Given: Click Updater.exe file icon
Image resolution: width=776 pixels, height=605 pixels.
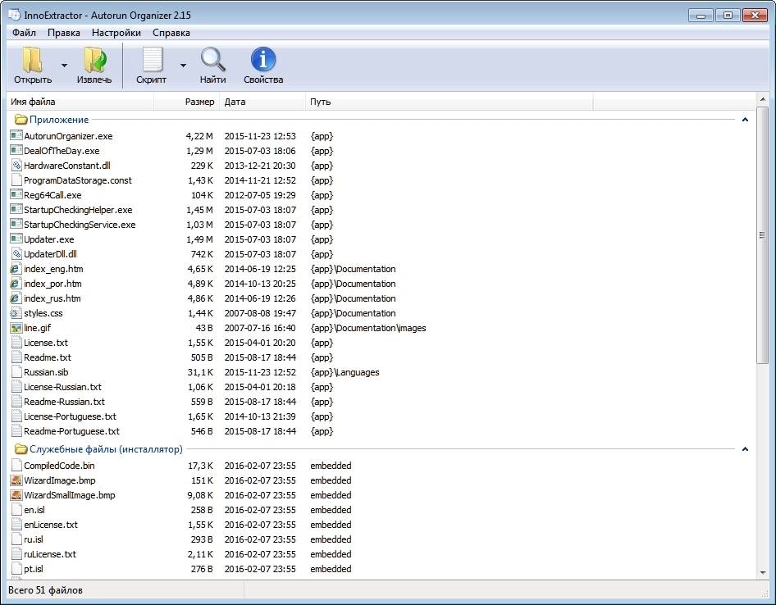Looking at the screenshot, I should point(16,239).
